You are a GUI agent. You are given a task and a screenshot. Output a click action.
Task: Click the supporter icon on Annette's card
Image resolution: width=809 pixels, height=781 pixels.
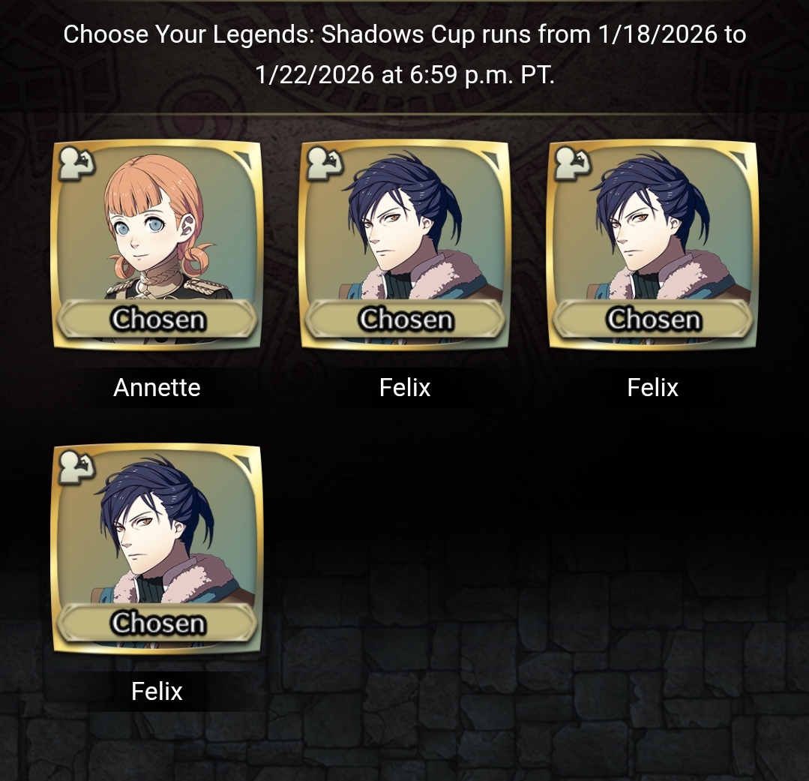coord(77,164)
